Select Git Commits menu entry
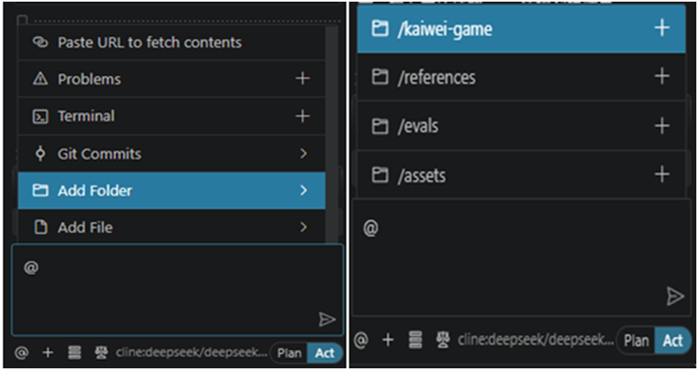This screenshot has width=698, height=370. pyautogui.click(x=171, y=154)
